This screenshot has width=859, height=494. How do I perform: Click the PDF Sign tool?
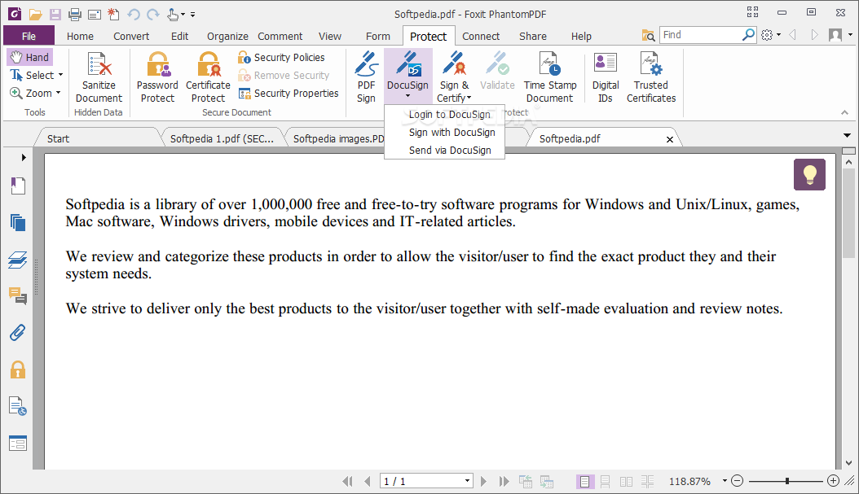coord(367,77)
